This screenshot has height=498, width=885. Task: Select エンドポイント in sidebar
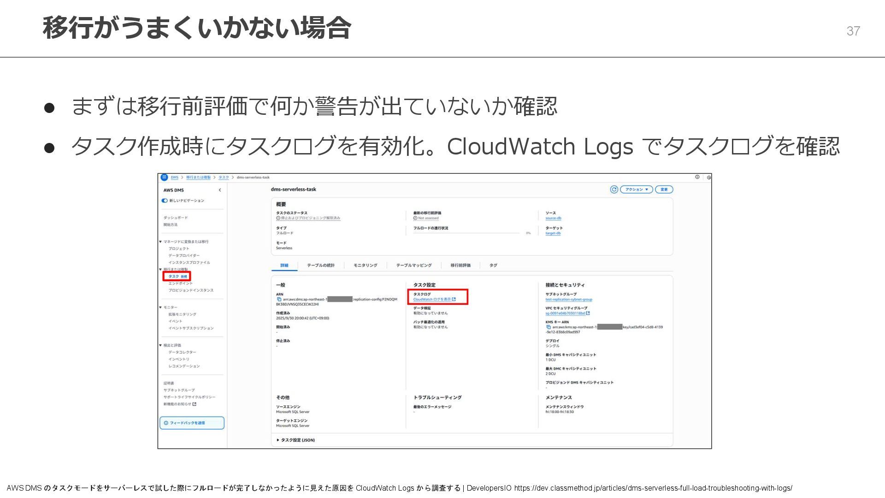coord(180,283)
